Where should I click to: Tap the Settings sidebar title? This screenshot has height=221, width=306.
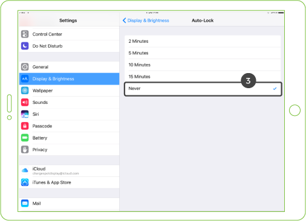click(68, 21)
